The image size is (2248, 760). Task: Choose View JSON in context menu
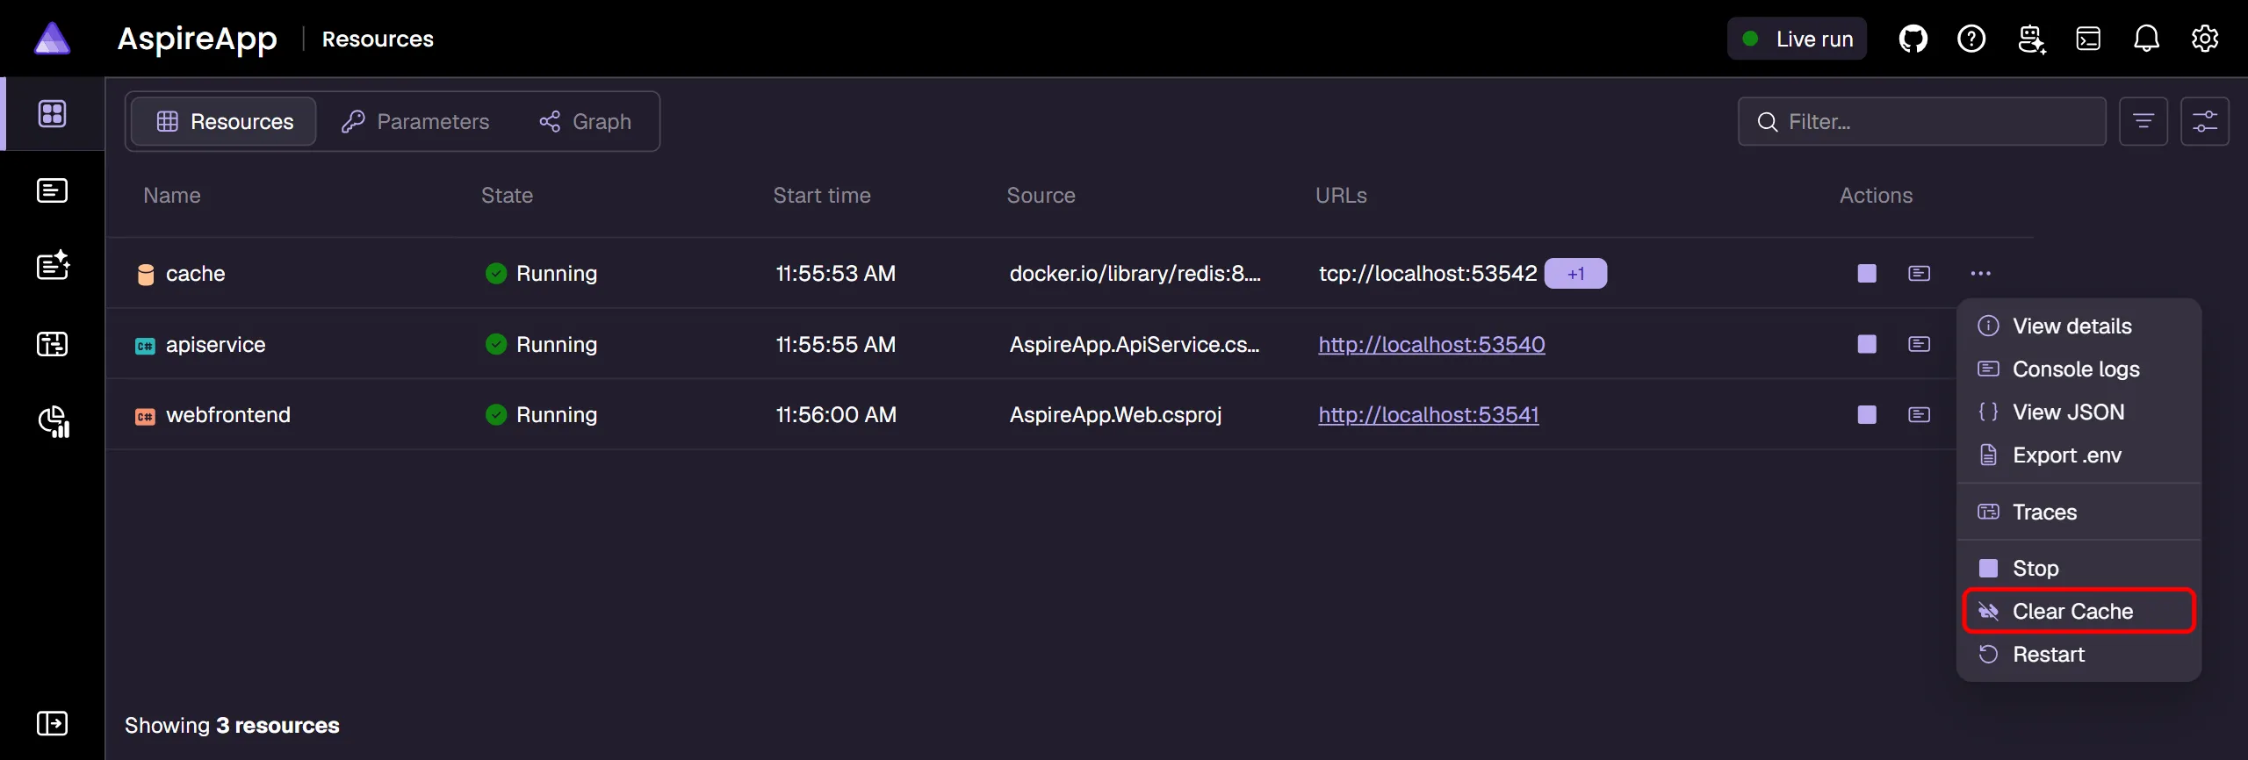(2079, 412)
